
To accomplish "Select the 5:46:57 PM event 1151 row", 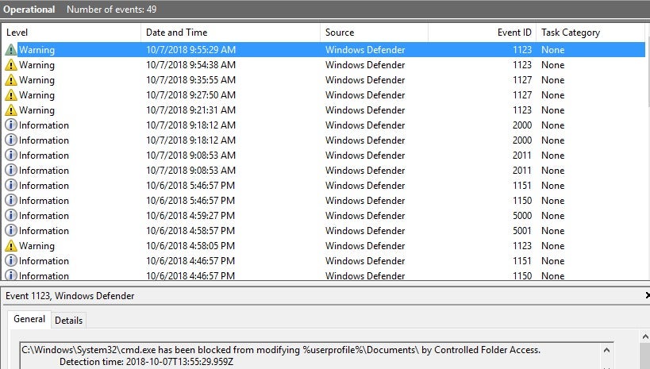I will (323, 186).
